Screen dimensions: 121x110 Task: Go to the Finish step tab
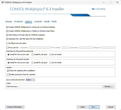click(x=54, y=21)
